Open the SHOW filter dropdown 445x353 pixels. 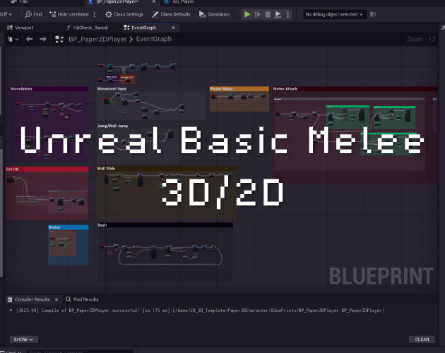23,340
